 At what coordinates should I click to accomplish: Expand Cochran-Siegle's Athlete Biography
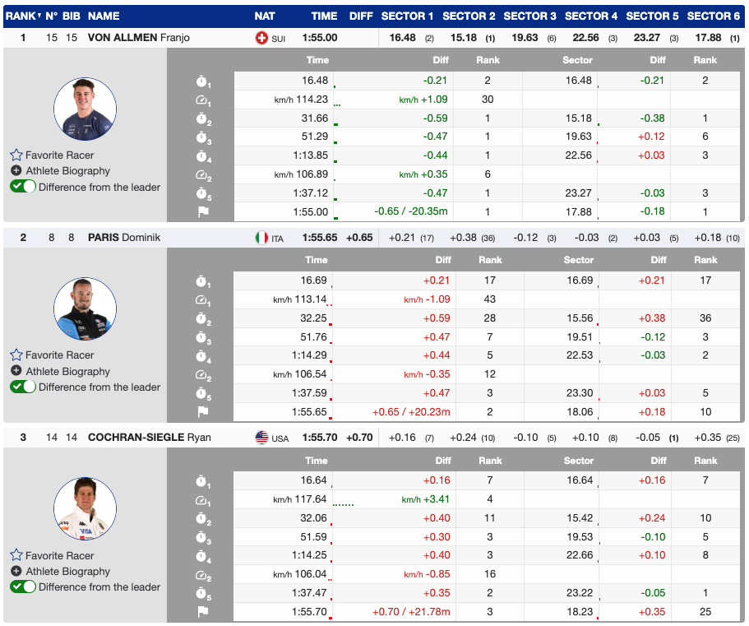[x=16, y=571]
